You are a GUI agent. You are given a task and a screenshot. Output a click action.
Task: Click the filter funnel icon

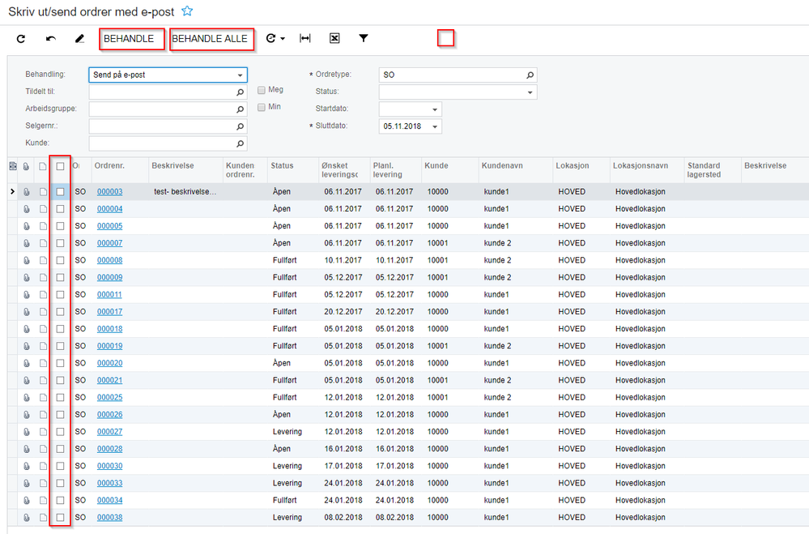pyautogui.click(x=364, y=38)
